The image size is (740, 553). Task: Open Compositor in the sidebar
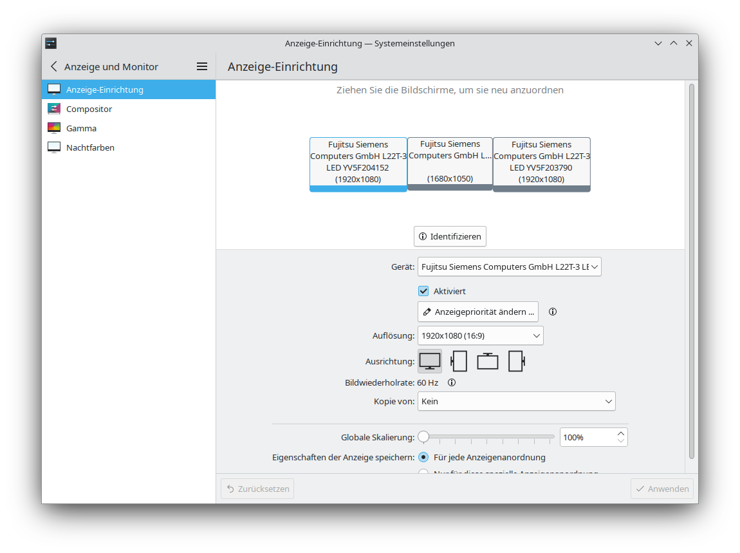click(x=89, y=109)
